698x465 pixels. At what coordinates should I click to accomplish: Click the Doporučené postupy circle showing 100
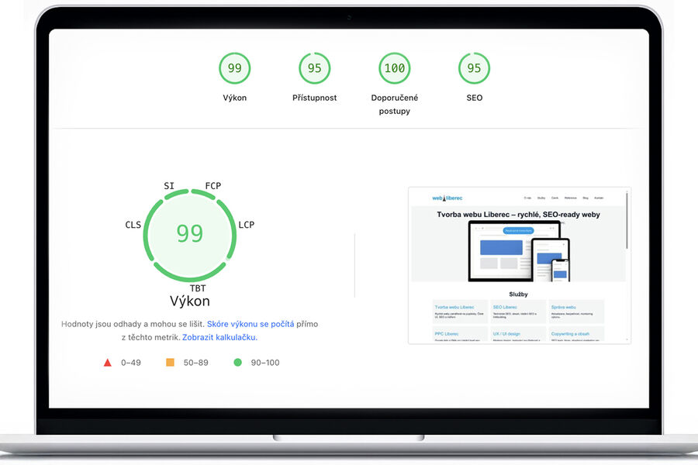394,68
